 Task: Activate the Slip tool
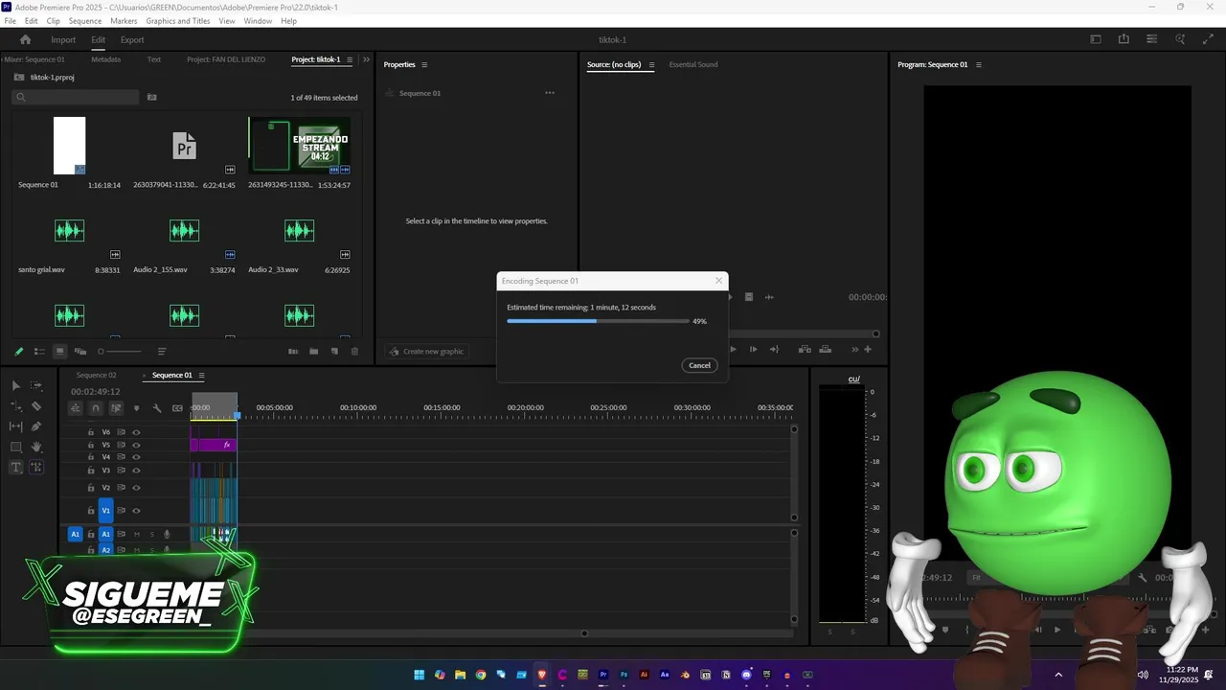click(15, 426)
